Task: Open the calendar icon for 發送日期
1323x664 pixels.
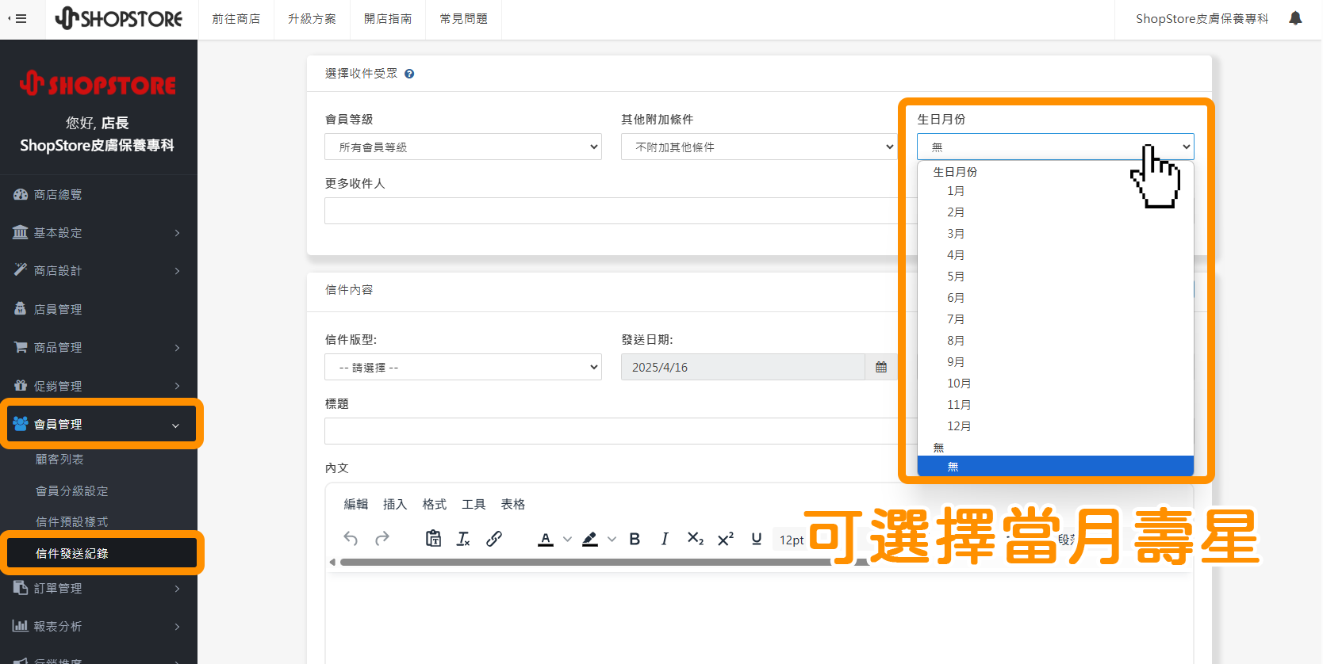Action: coord(881,367)
